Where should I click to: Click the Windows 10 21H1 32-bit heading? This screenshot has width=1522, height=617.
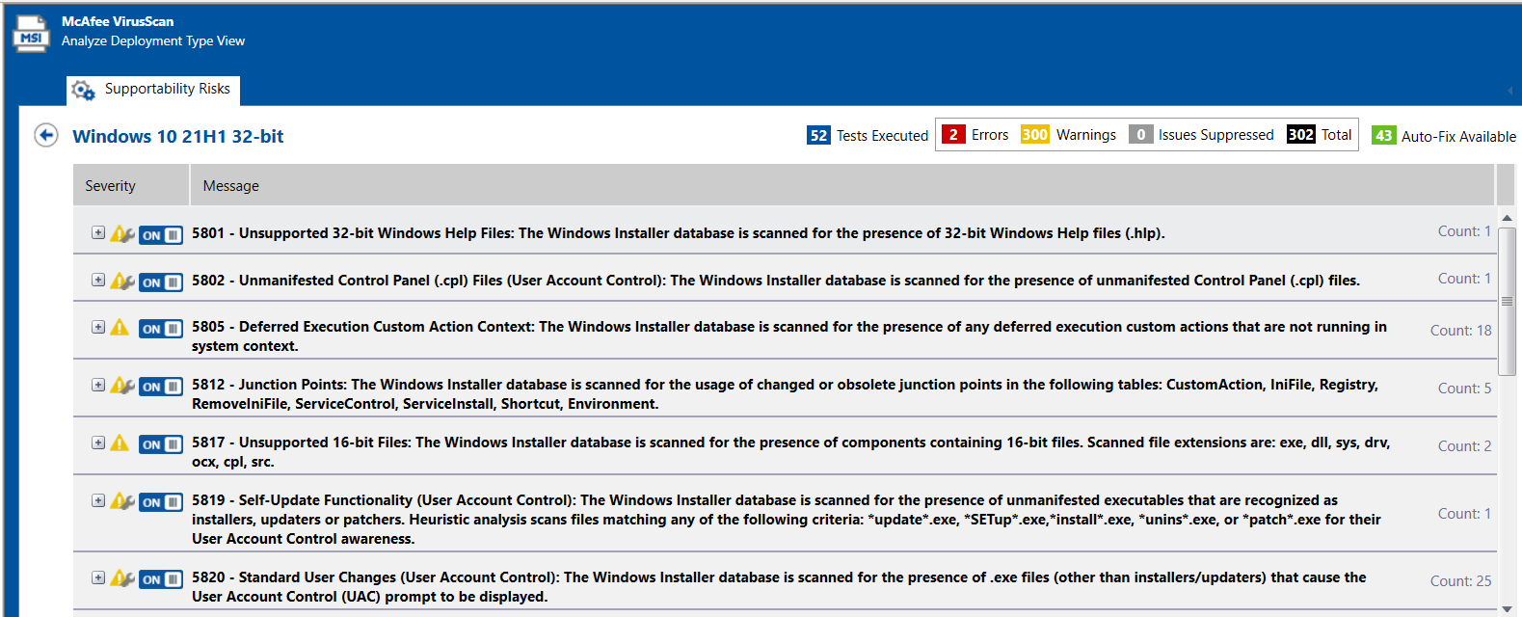pos(178,136)
